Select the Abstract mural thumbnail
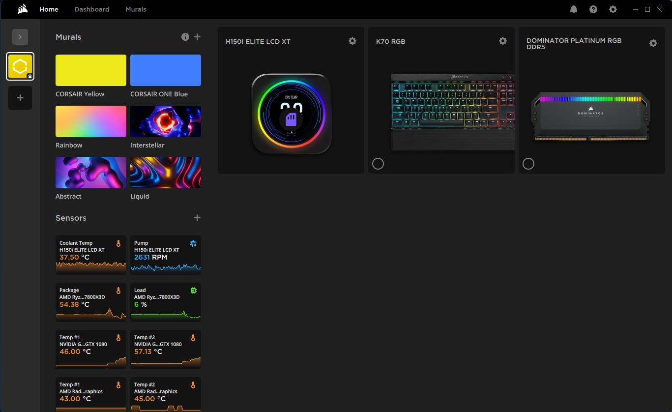The image size is (672, 412). (91, 173)
